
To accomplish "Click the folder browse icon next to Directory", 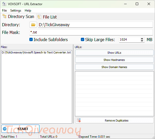I will (x=33, y=25).
